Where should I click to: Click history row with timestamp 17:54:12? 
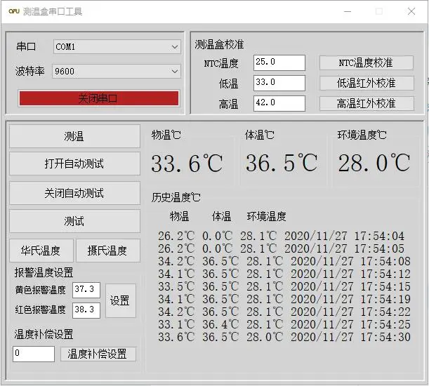coord(284,274)
